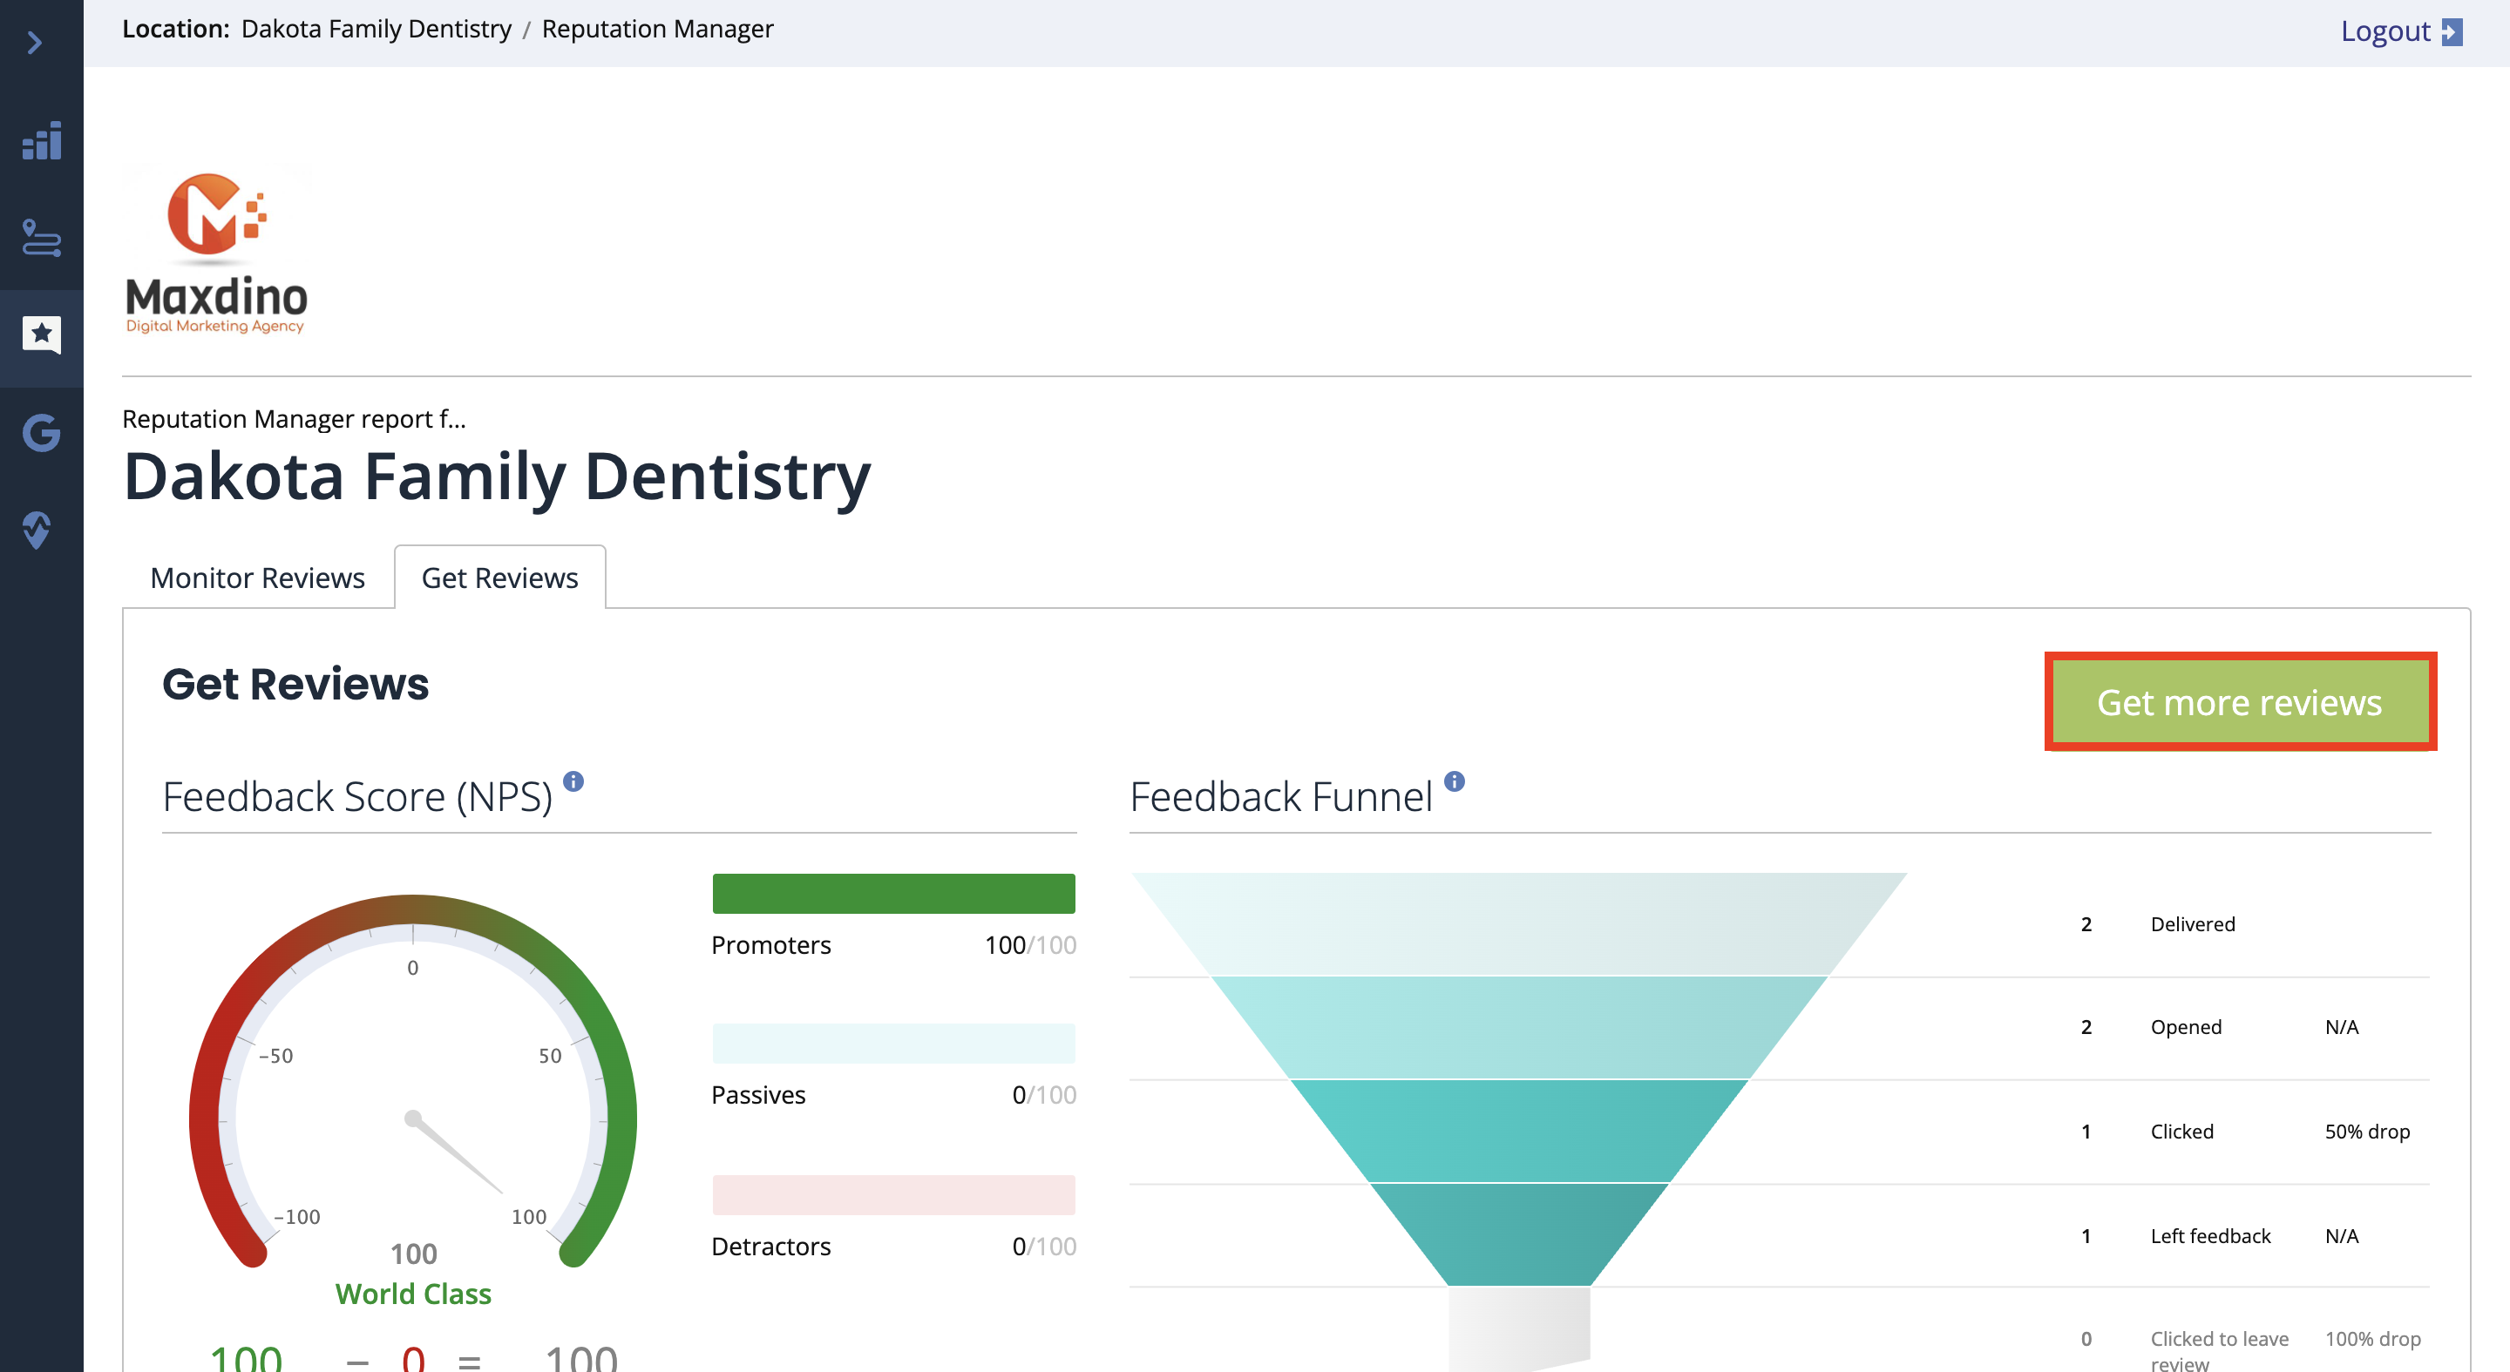This screenshot has width=2510, height=1372.
Task: Click the 'Passives' label
Action: [758, 1094]
